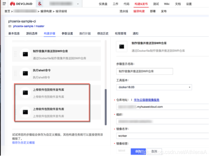Open the Wiki menu
The width and height of the screenshot is (210, 158).
coord(167,4)
